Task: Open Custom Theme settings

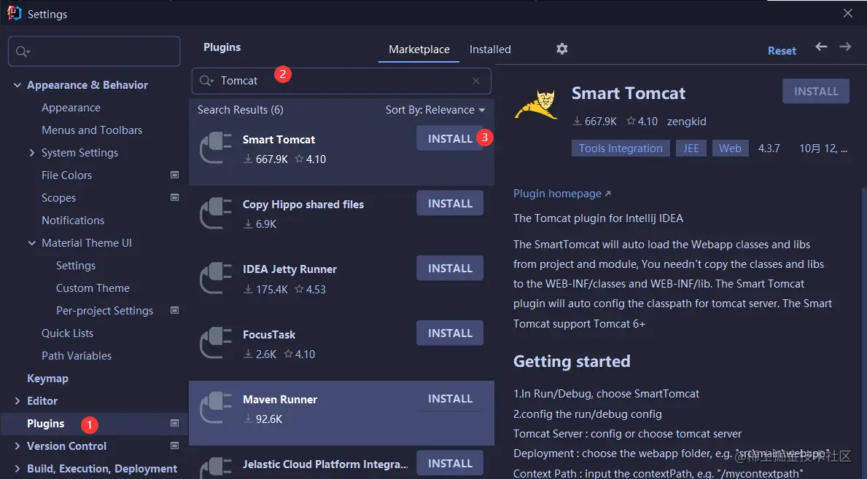Action: coord(93,288)
